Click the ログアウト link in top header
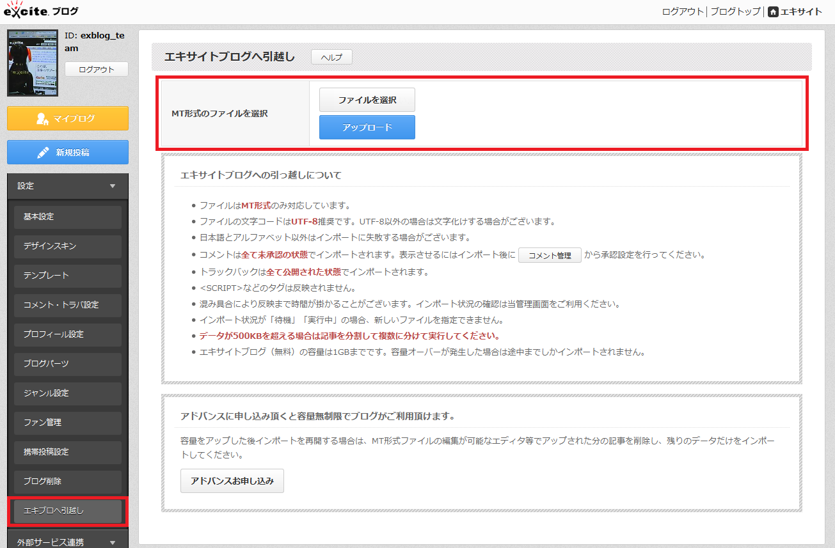The width and height of the screenshot is (835, 548). click(x=683, y=12)
